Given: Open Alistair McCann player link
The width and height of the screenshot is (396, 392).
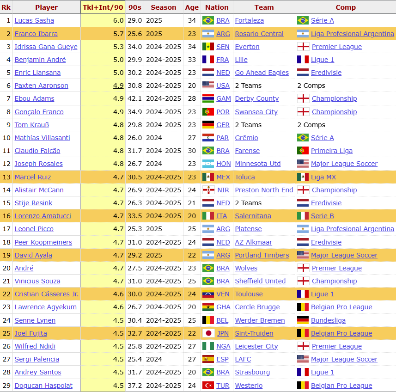Looking at the screenshot, I should tap(39, 190).
